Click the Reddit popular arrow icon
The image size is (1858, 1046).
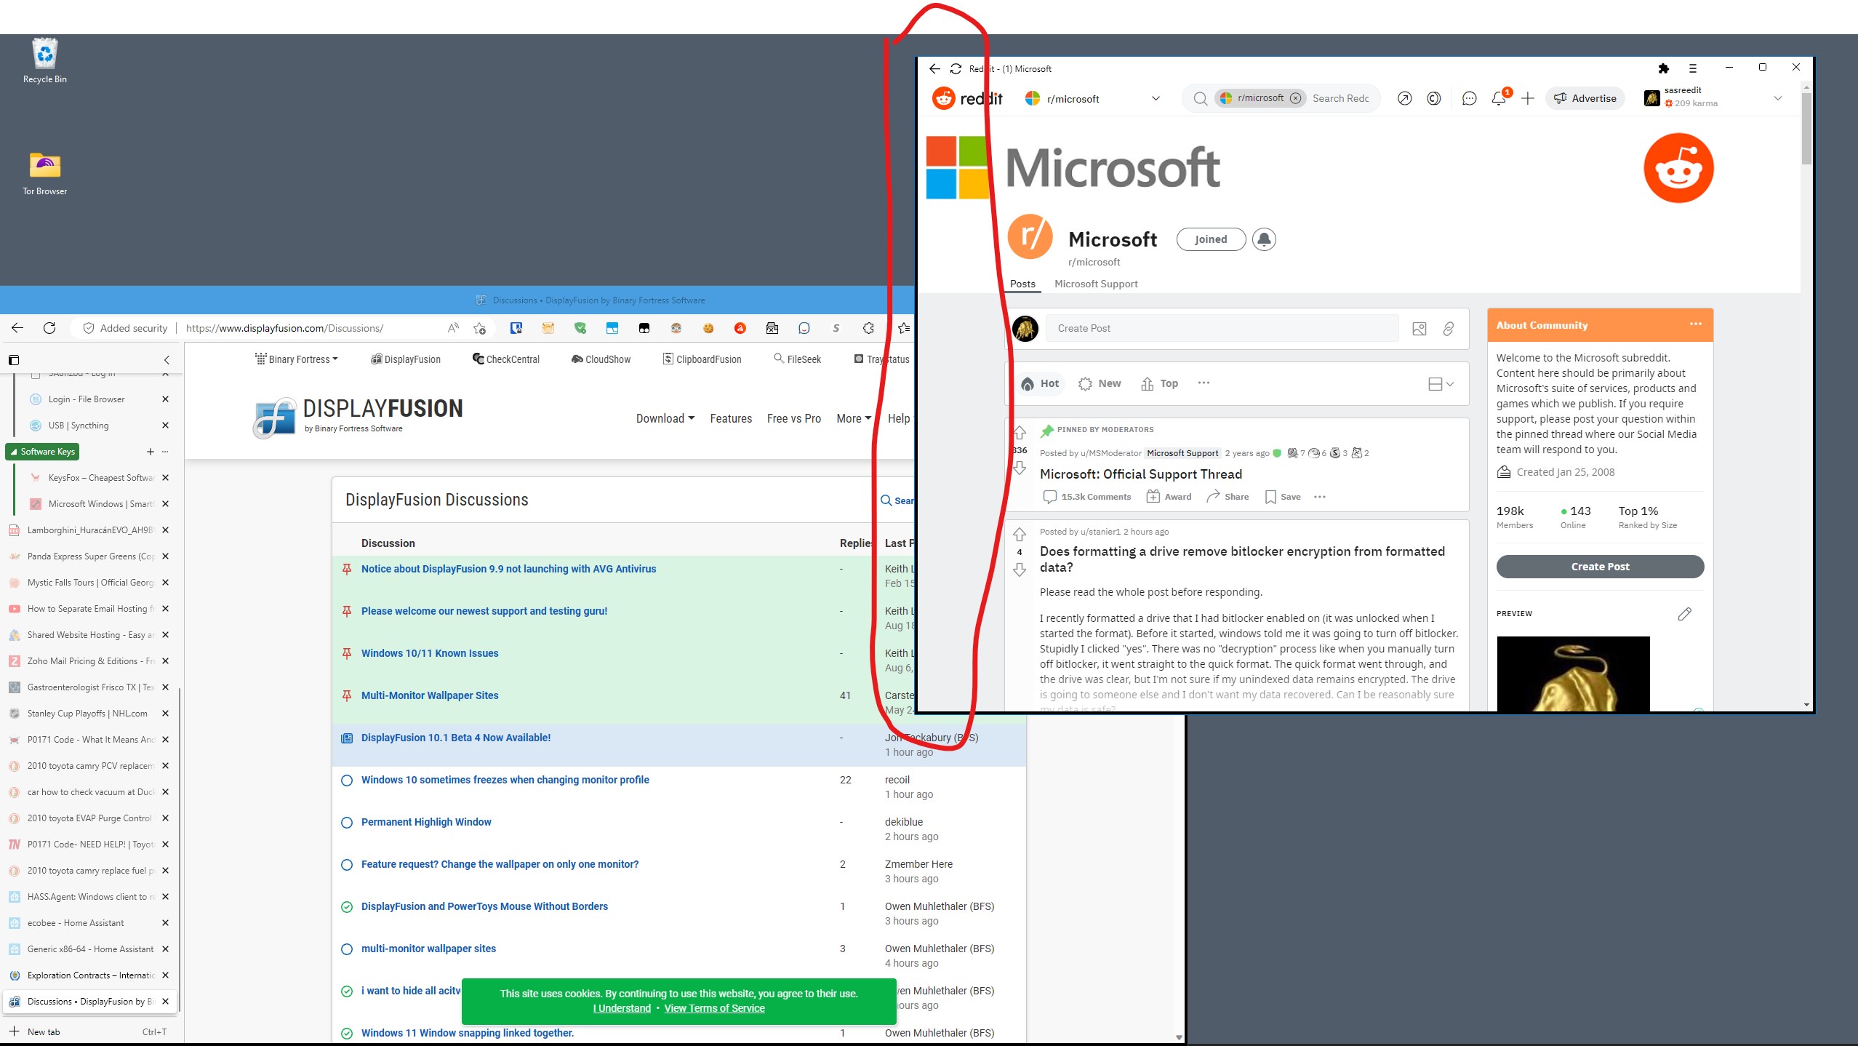click(1404, 98)
